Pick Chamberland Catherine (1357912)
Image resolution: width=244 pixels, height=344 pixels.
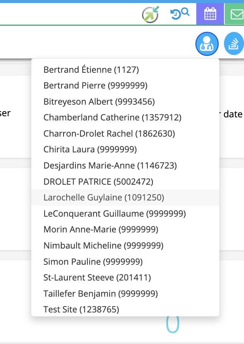click(125, 118)
